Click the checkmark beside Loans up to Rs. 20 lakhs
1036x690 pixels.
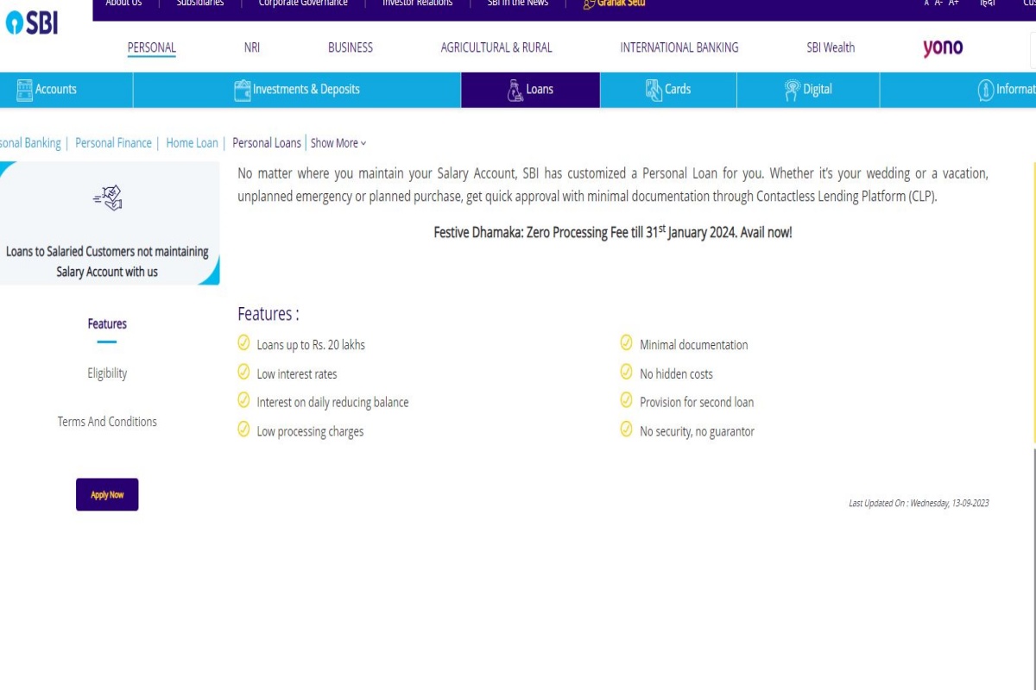point(243,343)
